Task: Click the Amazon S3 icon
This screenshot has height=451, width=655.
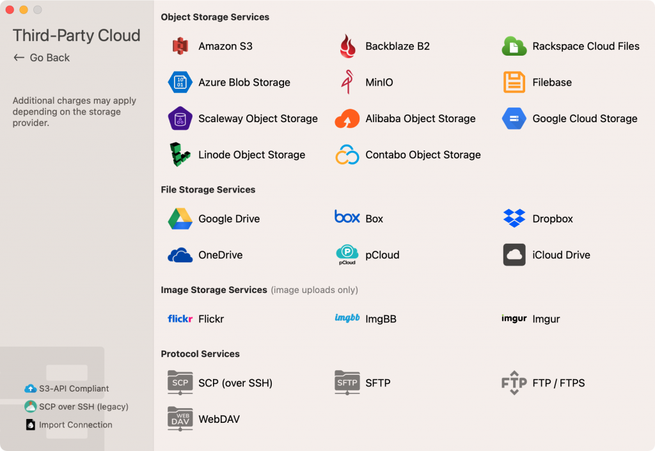Action: 180,46
